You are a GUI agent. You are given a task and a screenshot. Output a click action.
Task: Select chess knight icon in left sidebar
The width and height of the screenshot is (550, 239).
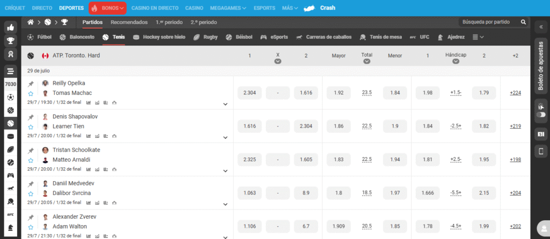click(11, 227)
